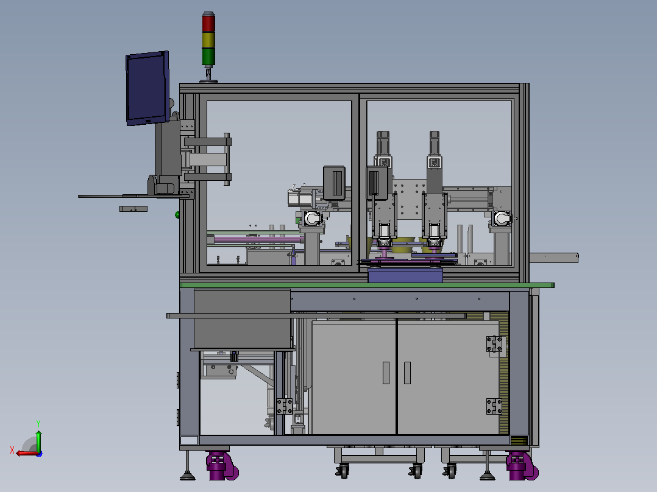Screen dimensions: 657x492
Task: Select the right enclosure window panel
Action: [x=439, y=183]
